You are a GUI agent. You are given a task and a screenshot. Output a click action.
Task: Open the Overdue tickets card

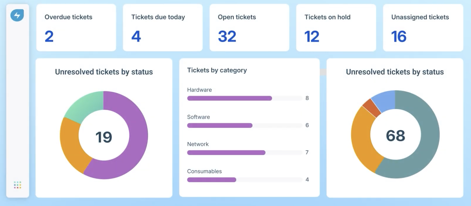[x=76, y=28]
